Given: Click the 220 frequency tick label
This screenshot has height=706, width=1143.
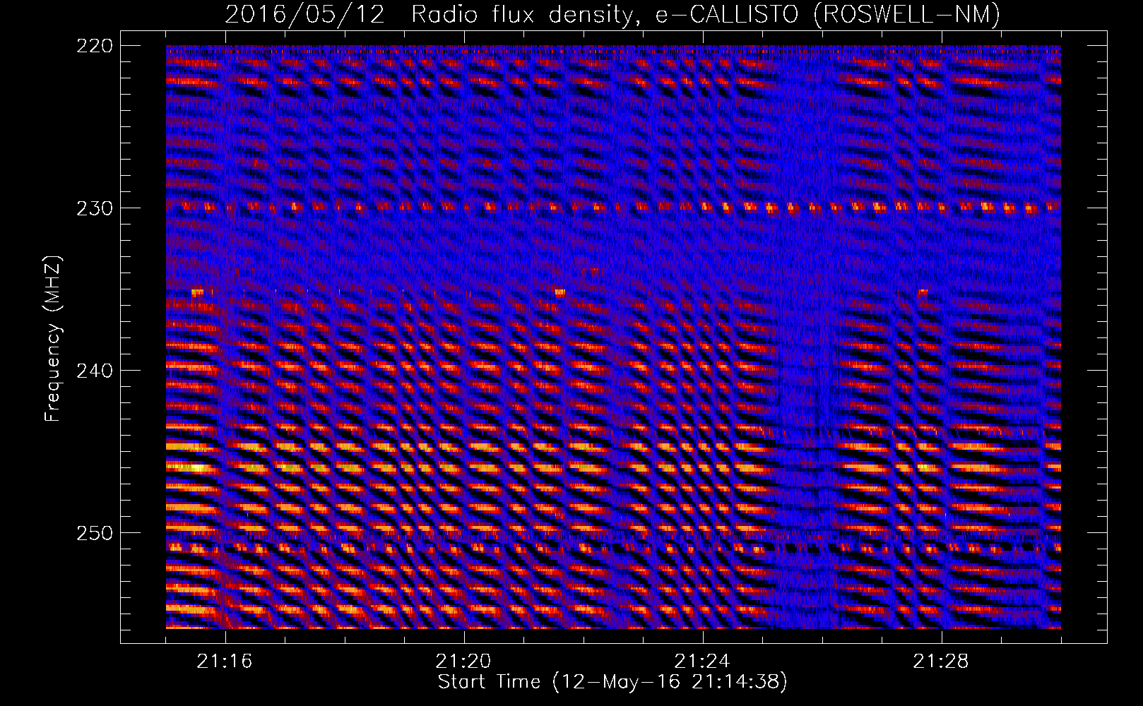Looking at the screenshot, I should point(94,46).
